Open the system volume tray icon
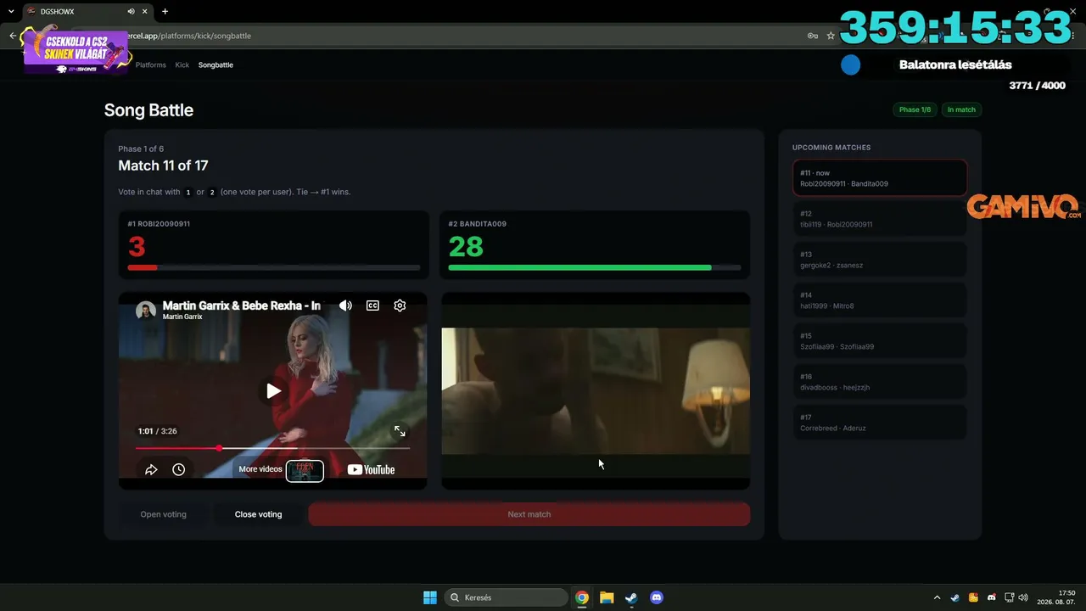This screenshot has width=1086, height=611. [x=1023, y=597]
